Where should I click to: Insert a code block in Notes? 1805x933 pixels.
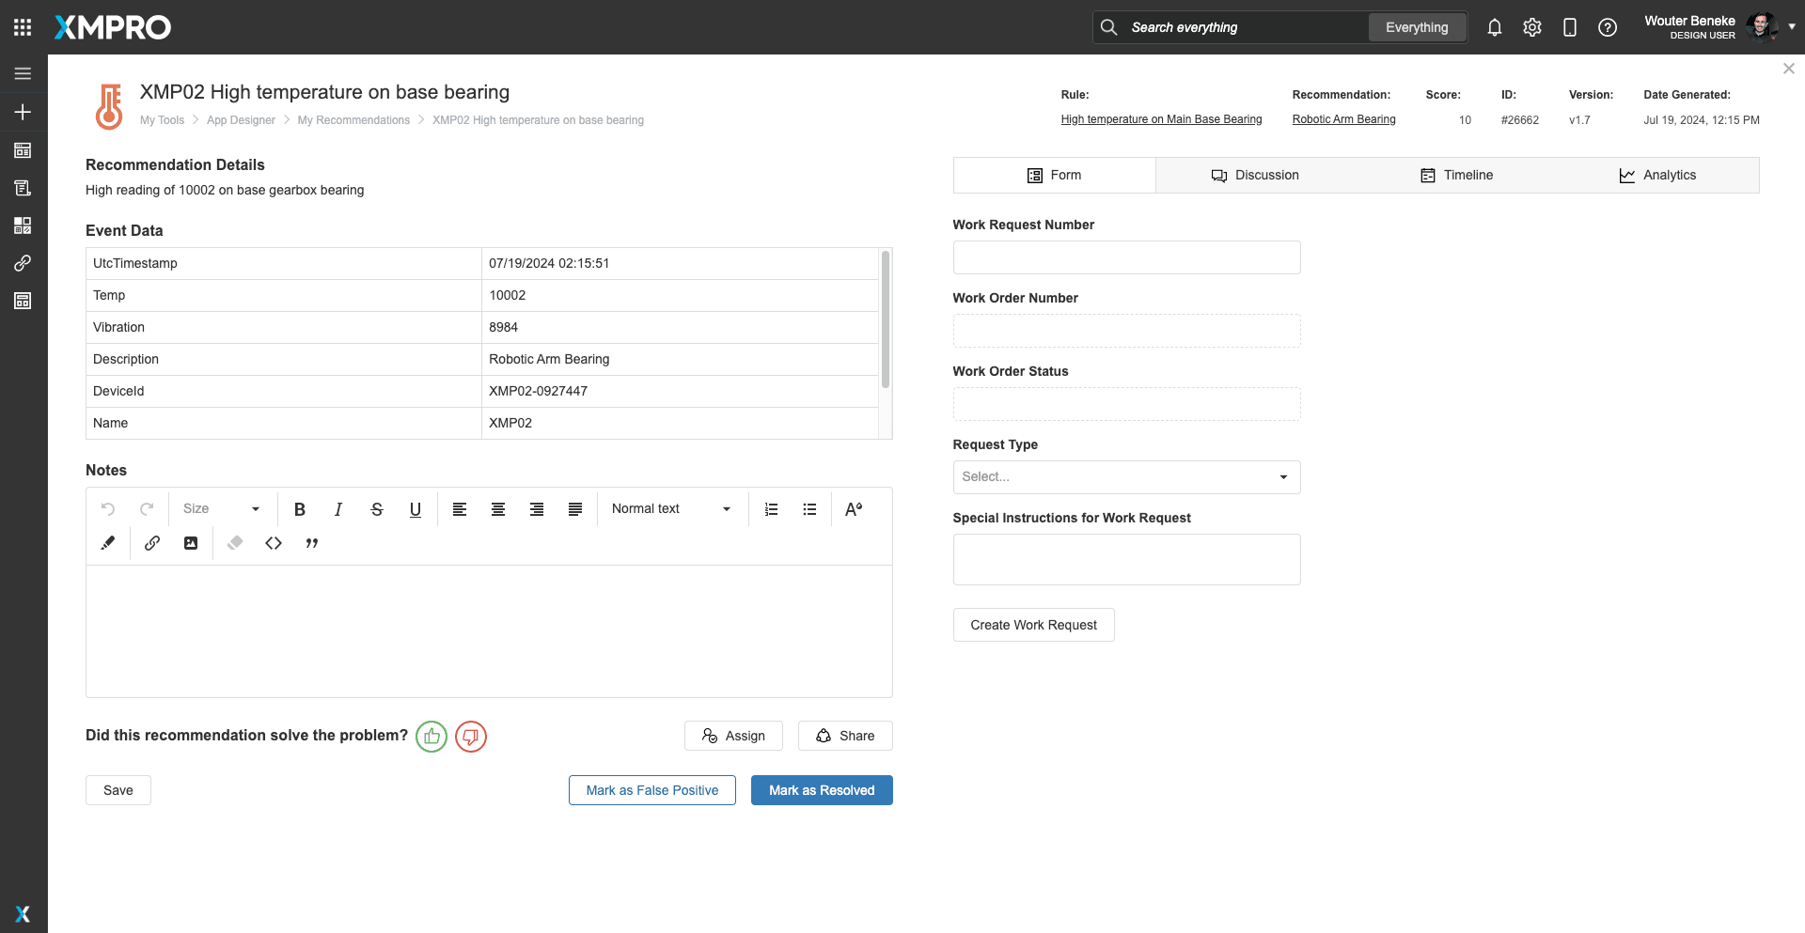point(274,543)
